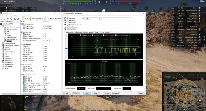Screen dimensions: 206x111
Task: Expand the Операционная система node
Action: coord(1,45)
